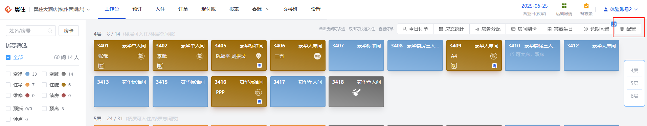Open the 交接班 menu
The width and height of the screenshot is (647, 126).
tap(290, 9)
